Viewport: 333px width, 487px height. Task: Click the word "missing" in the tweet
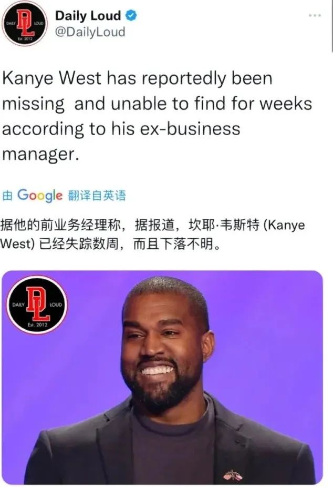pos(34,104)
